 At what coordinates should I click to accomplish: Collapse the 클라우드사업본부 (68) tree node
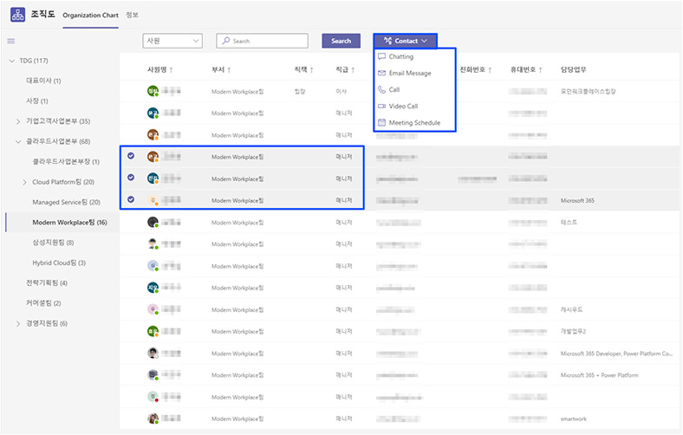click(18, 141)
